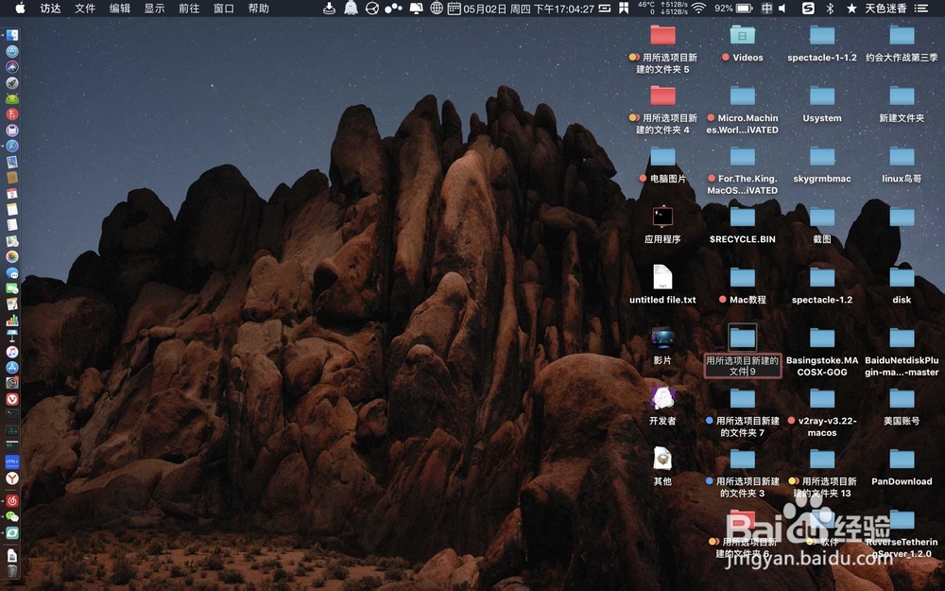Screen dimensions: 945x591
Task: Open the 编辑 menu
Action: click(120, 9)
